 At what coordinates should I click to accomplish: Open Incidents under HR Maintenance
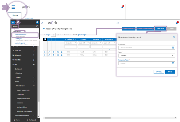click(x=20, y=103)
